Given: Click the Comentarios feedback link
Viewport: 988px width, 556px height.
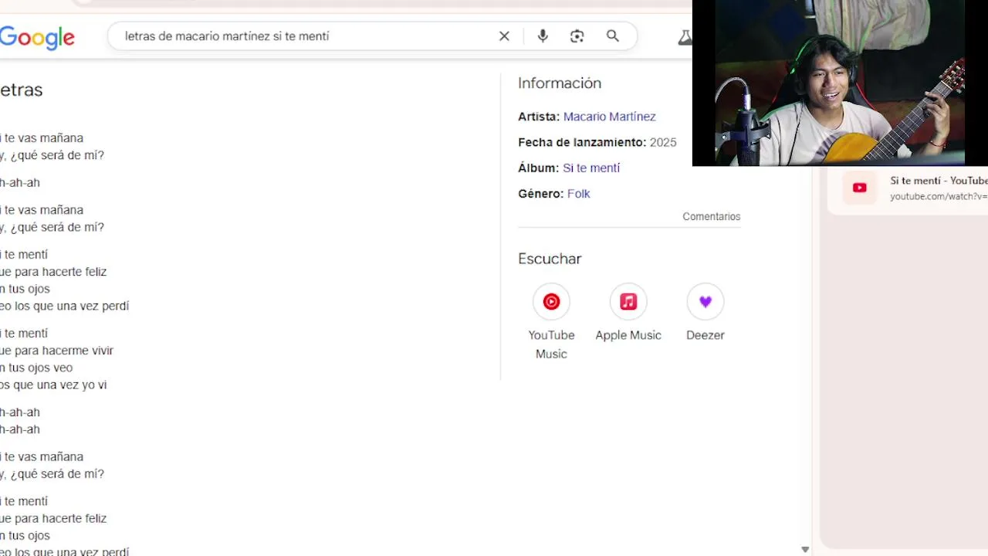Looking at the screenshot, I should 711,217.
